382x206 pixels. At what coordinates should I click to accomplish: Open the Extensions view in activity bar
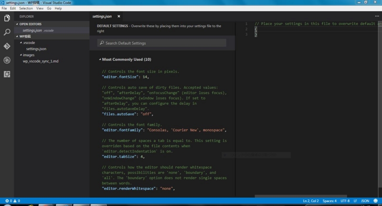click(7, 74)
